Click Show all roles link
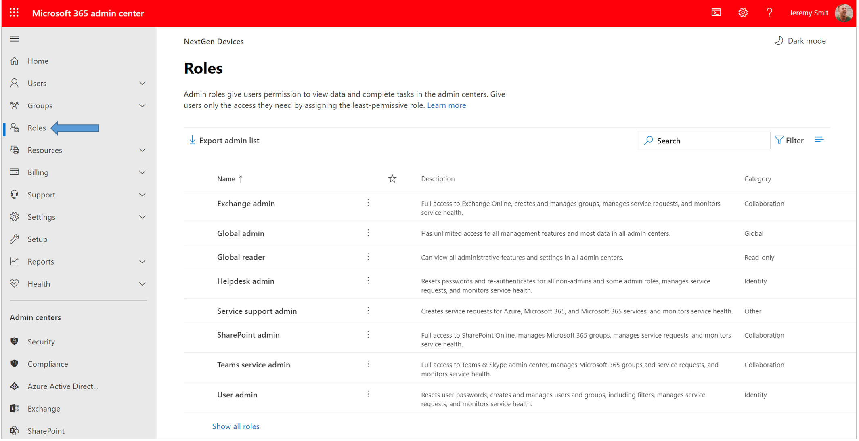Viewport: 859px width, 441px height. 236,426
